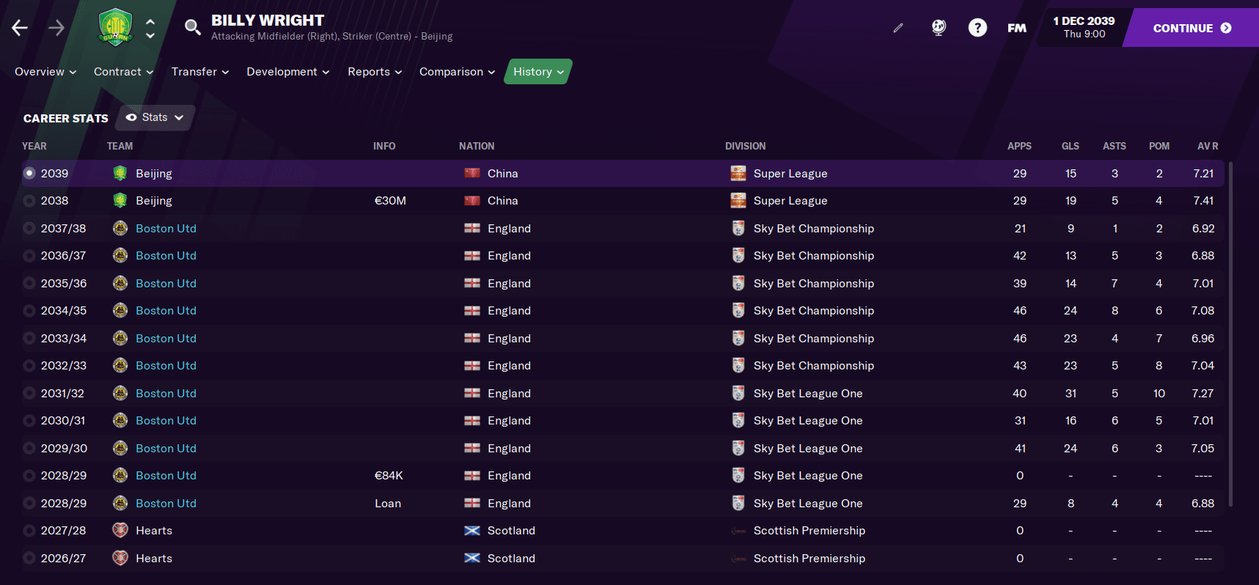This screenshot has width=1259, height=585.
Task: Click the pencil edit icon
Action: point(898,28)
